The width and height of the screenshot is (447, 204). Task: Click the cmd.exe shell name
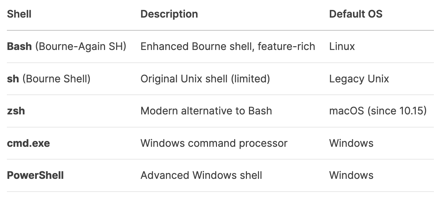point(29,143)
